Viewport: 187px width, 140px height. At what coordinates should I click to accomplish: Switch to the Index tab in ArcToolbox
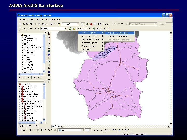click(29, 125)
